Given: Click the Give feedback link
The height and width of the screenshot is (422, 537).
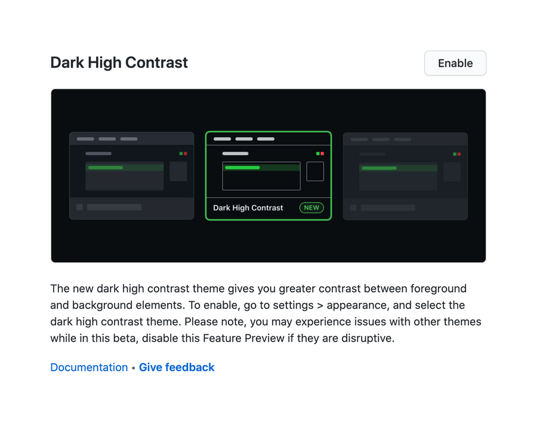Looking at the screenshot, I should (177, 367).
